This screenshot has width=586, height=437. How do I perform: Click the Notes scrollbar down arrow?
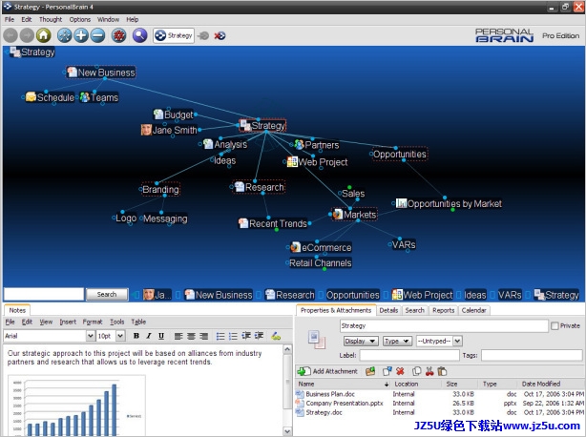pos(287,431)
